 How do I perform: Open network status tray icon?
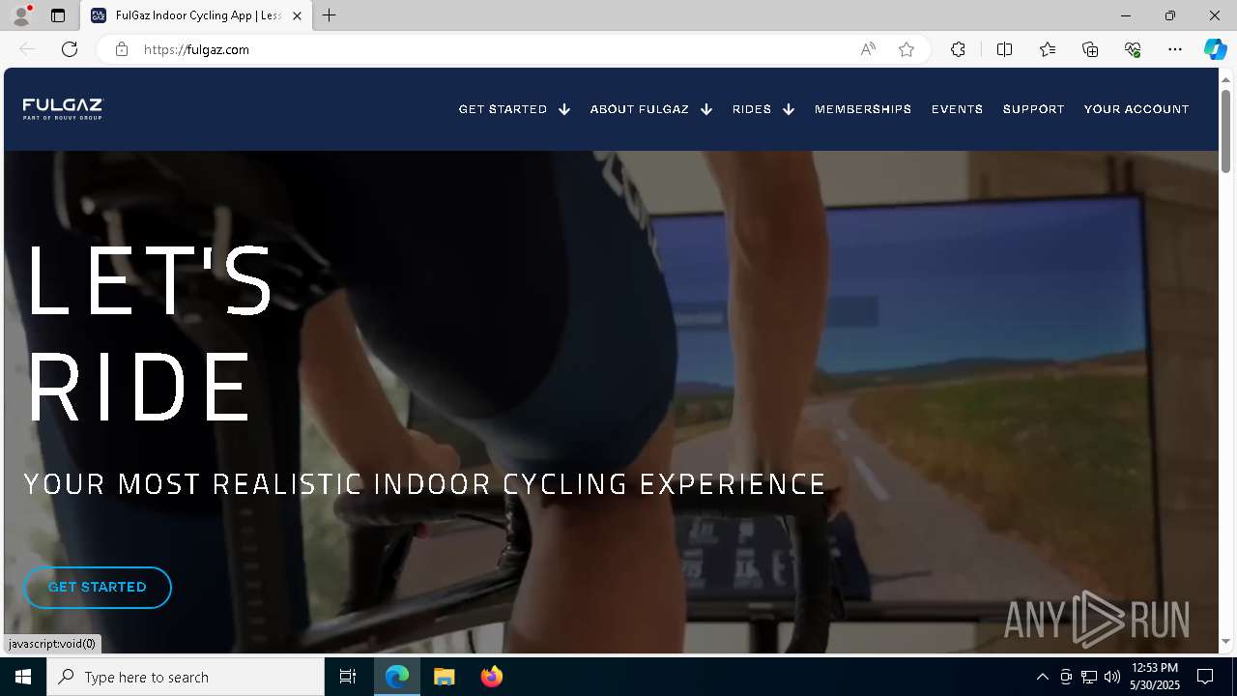[x=1089, y=677]
